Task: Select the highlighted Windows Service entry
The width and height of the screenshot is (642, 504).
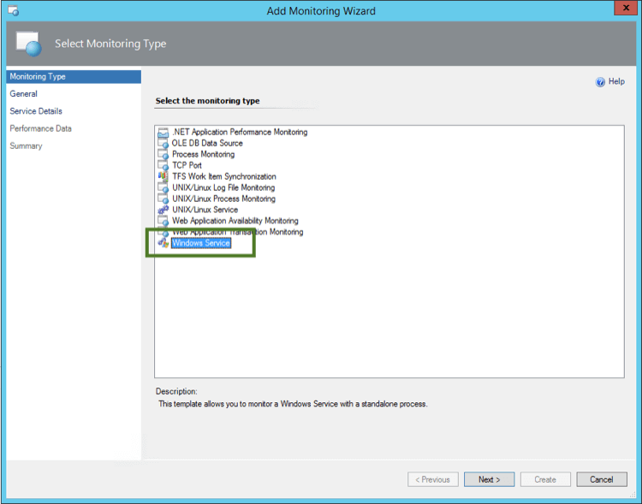Action: pos(201,243)
